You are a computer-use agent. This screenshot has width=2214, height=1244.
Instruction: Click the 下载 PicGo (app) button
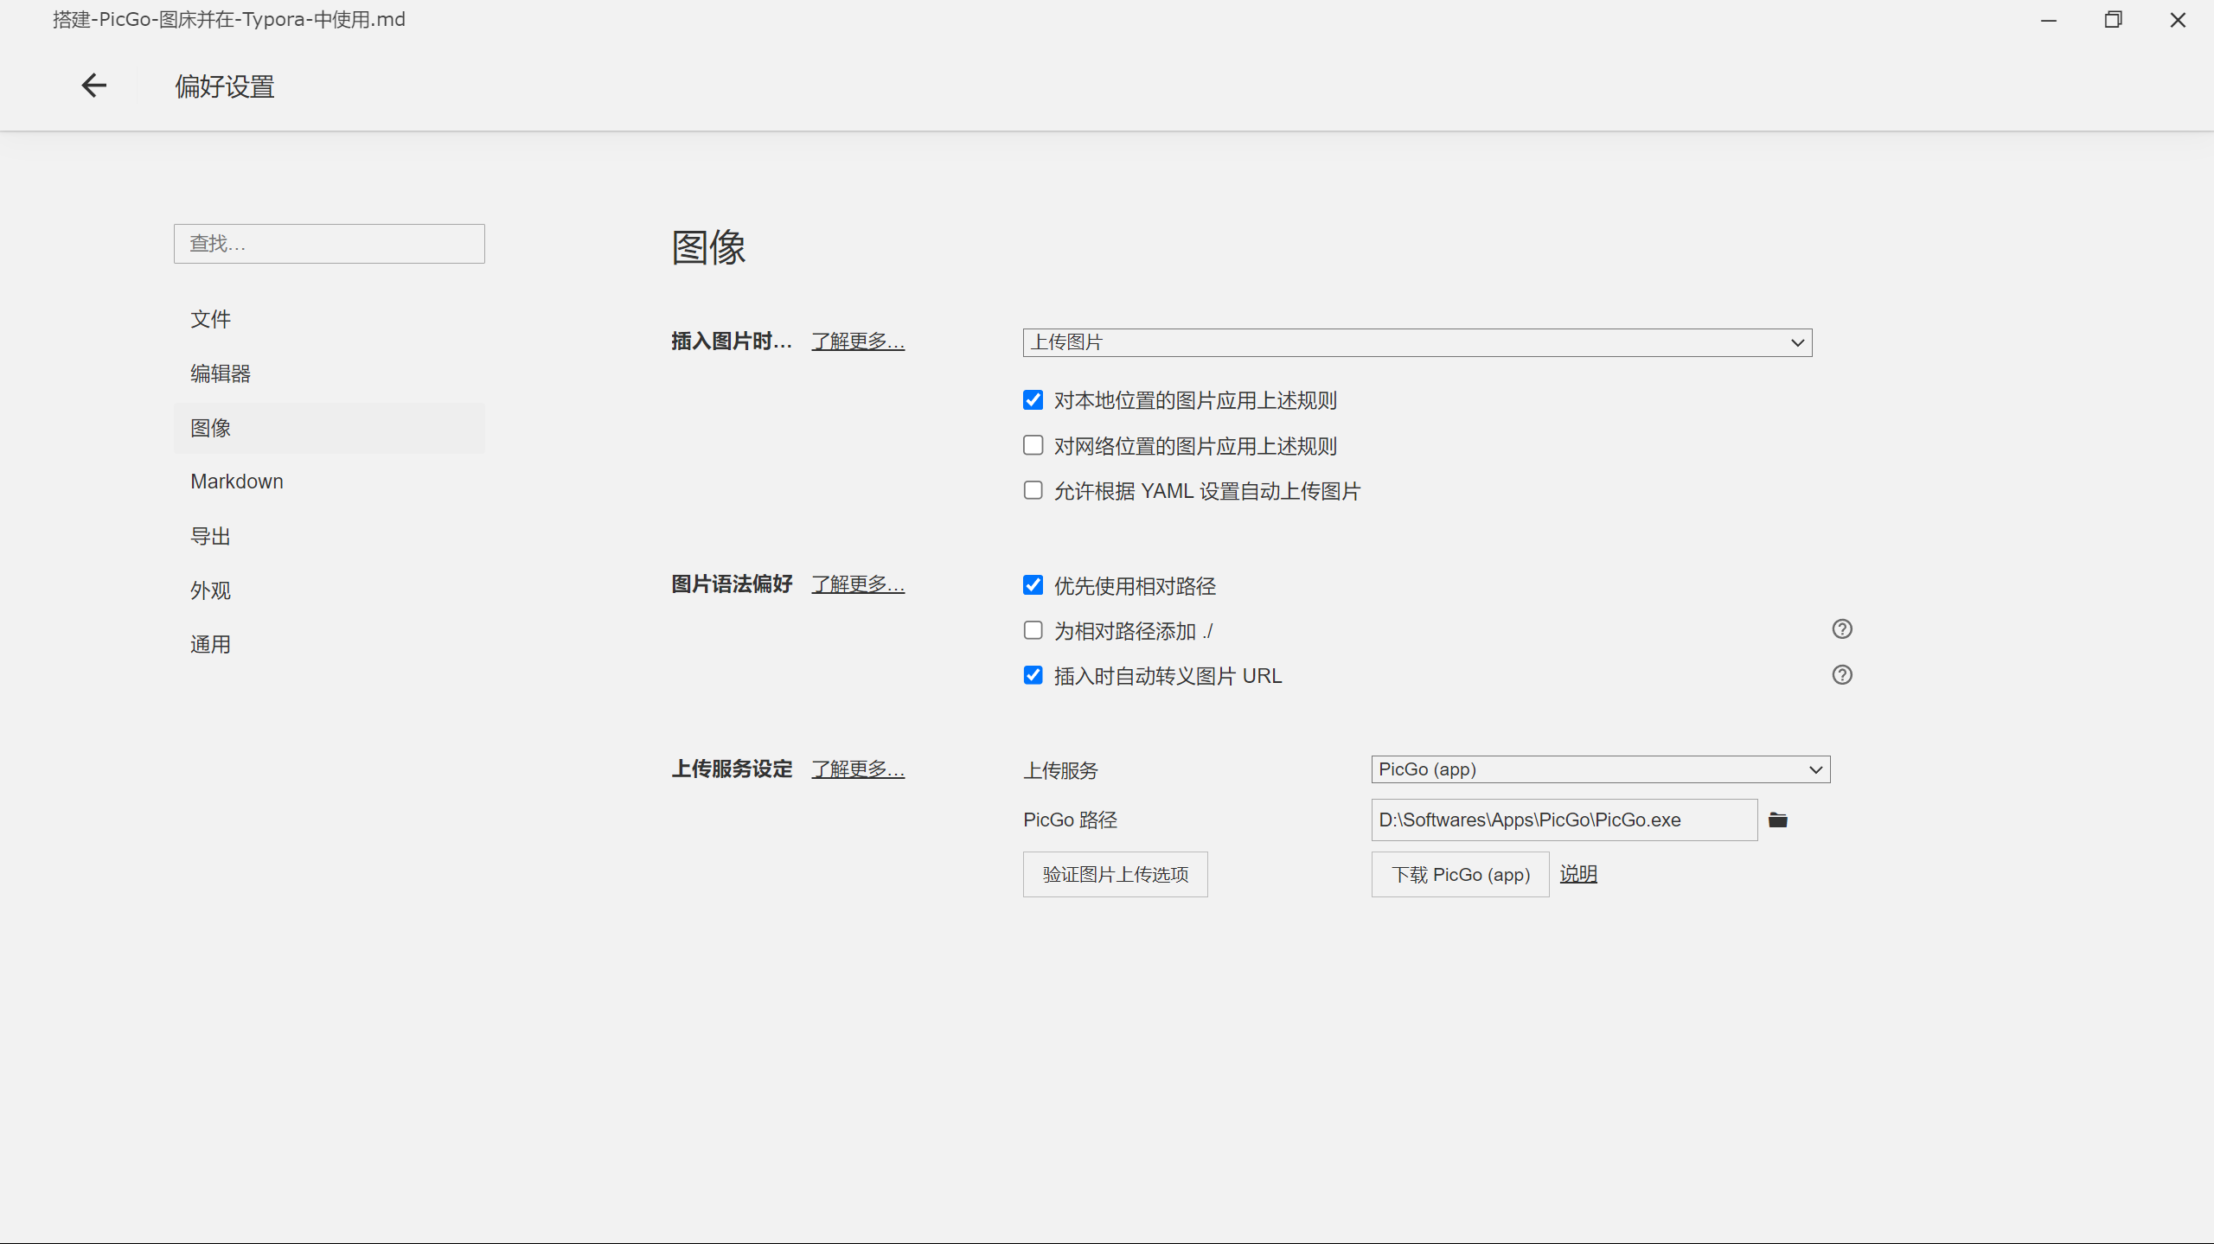click(1460, 875)
